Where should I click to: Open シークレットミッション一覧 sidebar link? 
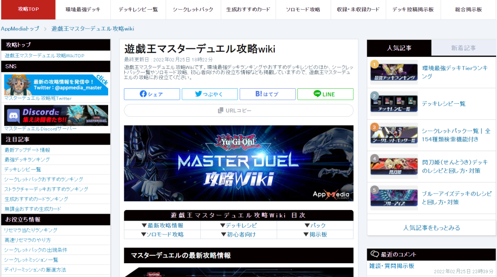(31, 260)
